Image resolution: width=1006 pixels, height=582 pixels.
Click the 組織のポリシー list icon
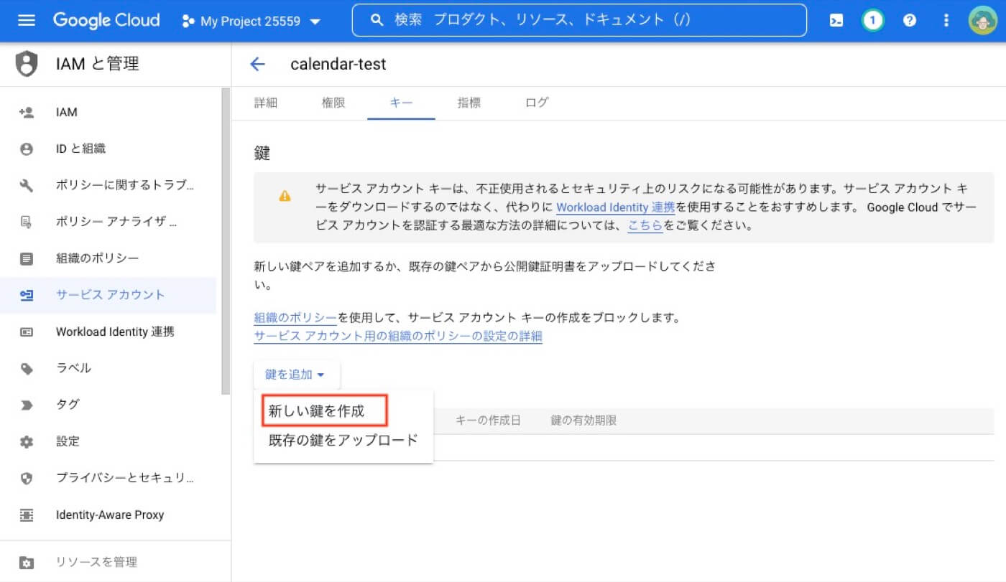tap(27, 258)
